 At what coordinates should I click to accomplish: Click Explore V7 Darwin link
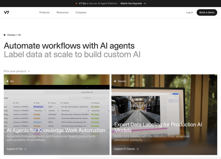click(125, 149)
